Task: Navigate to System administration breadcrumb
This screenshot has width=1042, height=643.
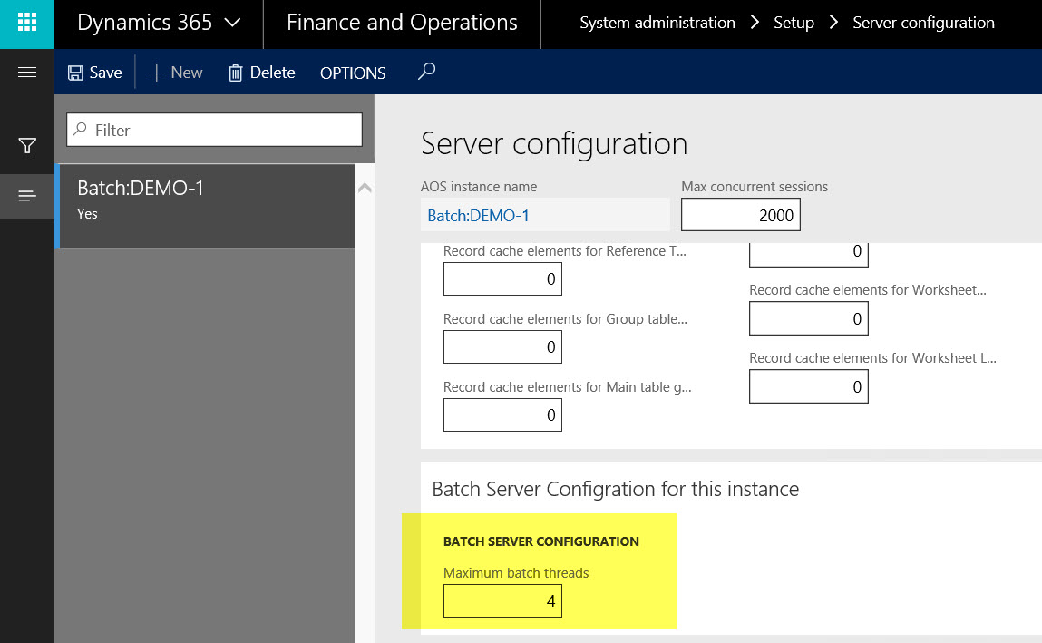Action: [x=657, y=24]
